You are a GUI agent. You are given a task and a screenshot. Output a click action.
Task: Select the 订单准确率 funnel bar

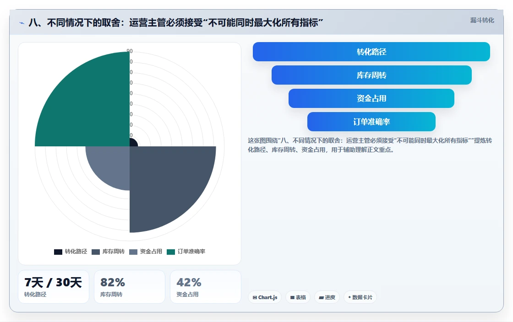[371, 122]
